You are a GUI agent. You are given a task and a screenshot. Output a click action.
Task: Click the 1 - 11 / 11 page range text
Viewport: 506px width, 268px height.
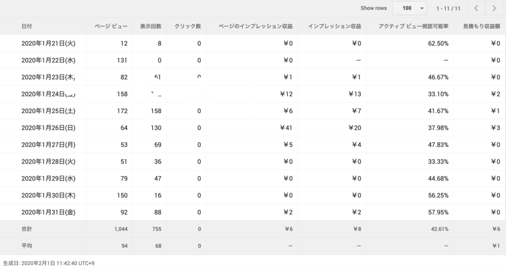pos(448,8)
